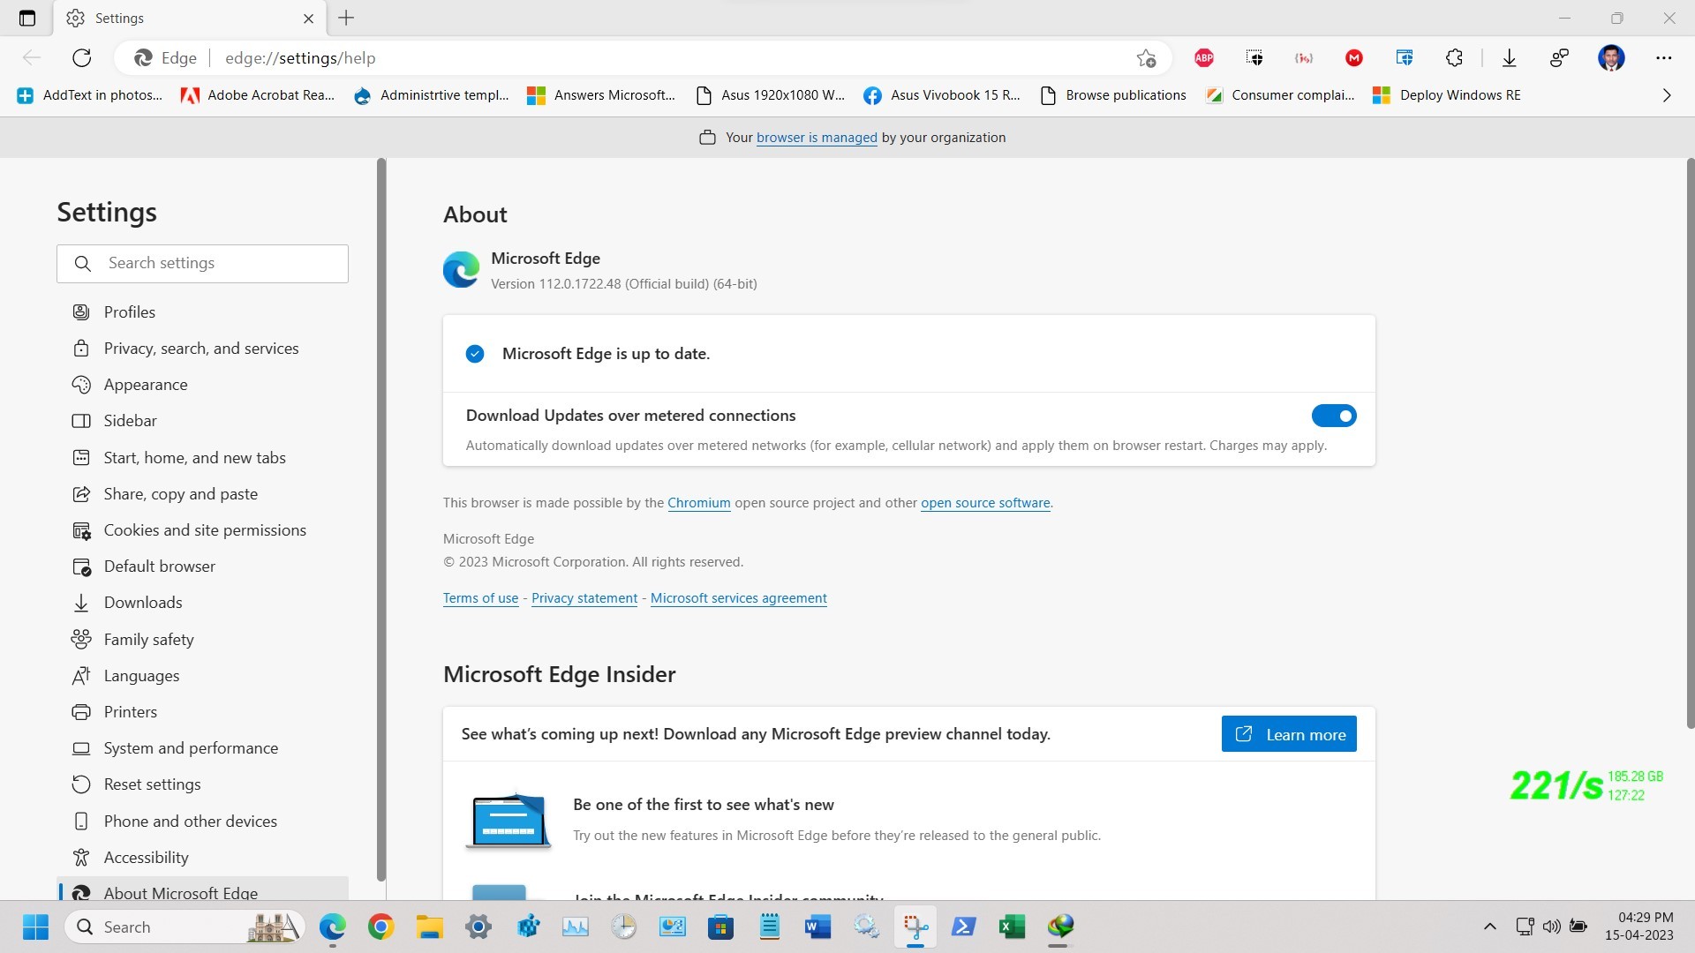Click the browser refresh icon
The width and height of the screenshot is (1695, 953).
point(82,58)
